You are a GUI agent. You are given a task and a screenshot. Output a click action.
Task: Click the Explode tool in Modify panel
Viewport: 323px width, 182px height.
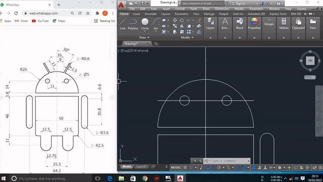(x=199, y=26)
